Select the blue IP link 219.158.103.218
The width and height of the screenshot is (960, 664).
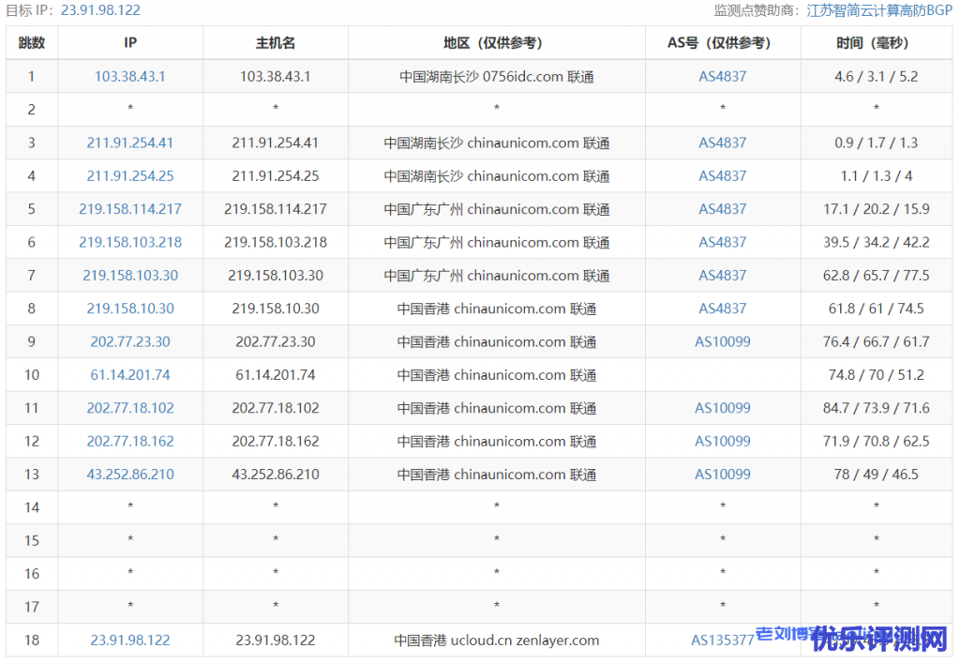click(130, 242)
